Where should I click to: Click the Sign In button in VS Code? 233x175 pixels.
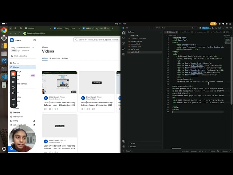pos(205,28)
